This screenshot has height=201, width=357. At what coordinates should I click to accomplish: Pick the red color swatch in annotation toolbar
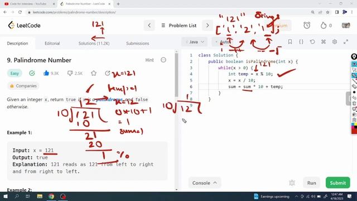click(x=354, y=131)
